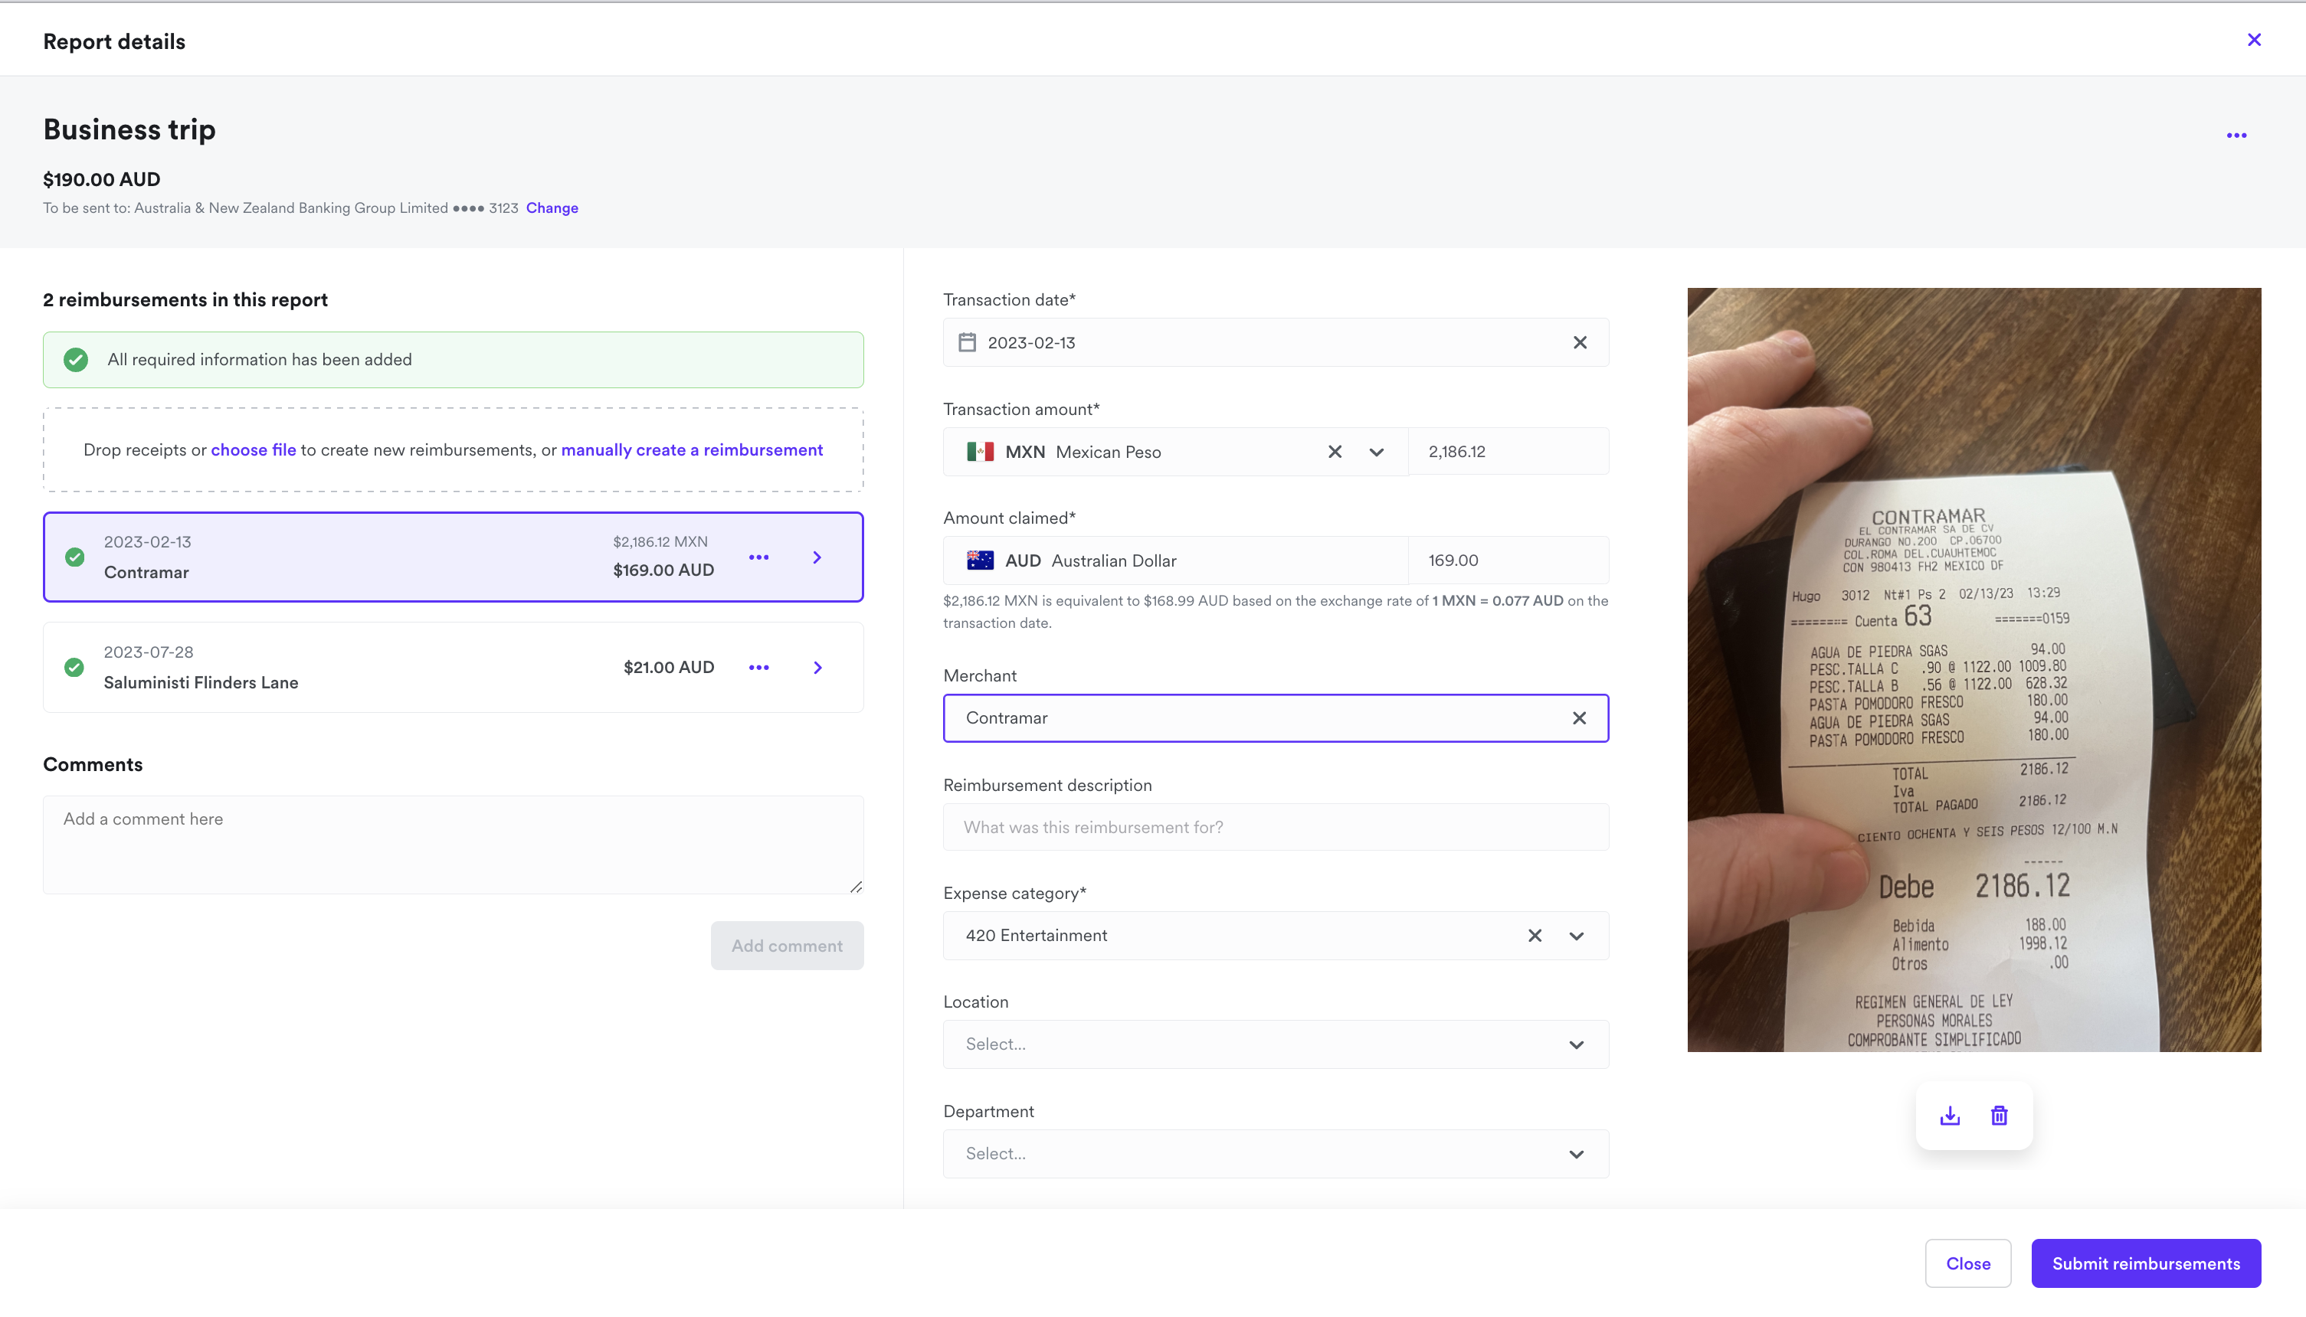Click the Contramar receipt image
This screenshot has width=2306, height=1317.
(1974, 669)
